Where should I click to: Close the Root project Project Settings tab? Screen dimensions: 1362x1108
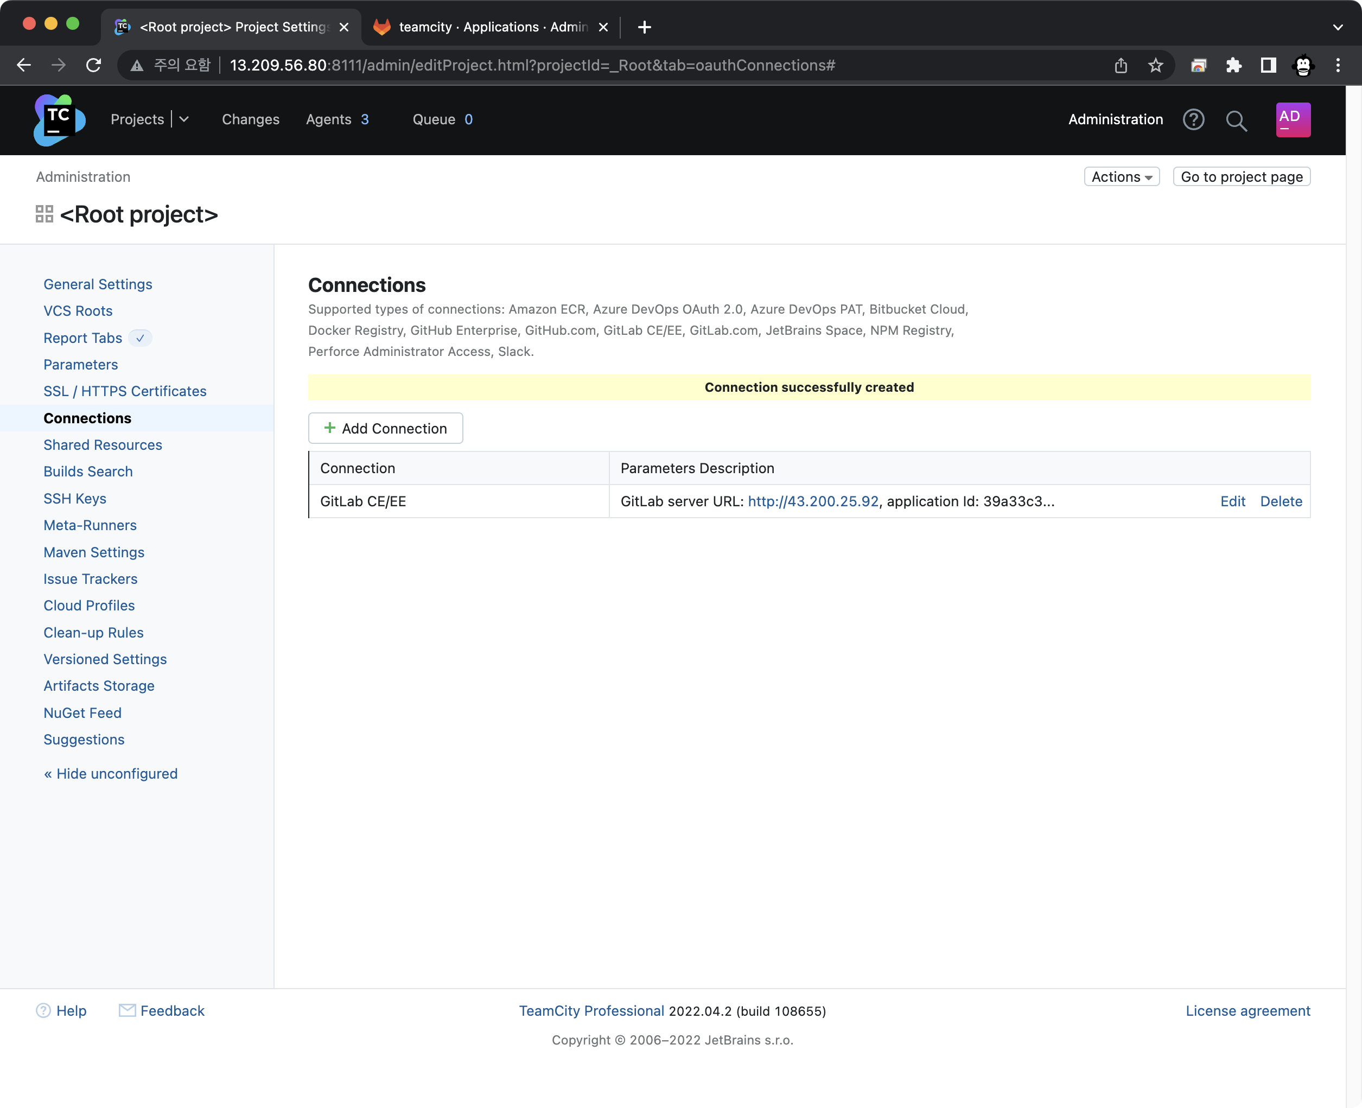[x=344, y=27]
